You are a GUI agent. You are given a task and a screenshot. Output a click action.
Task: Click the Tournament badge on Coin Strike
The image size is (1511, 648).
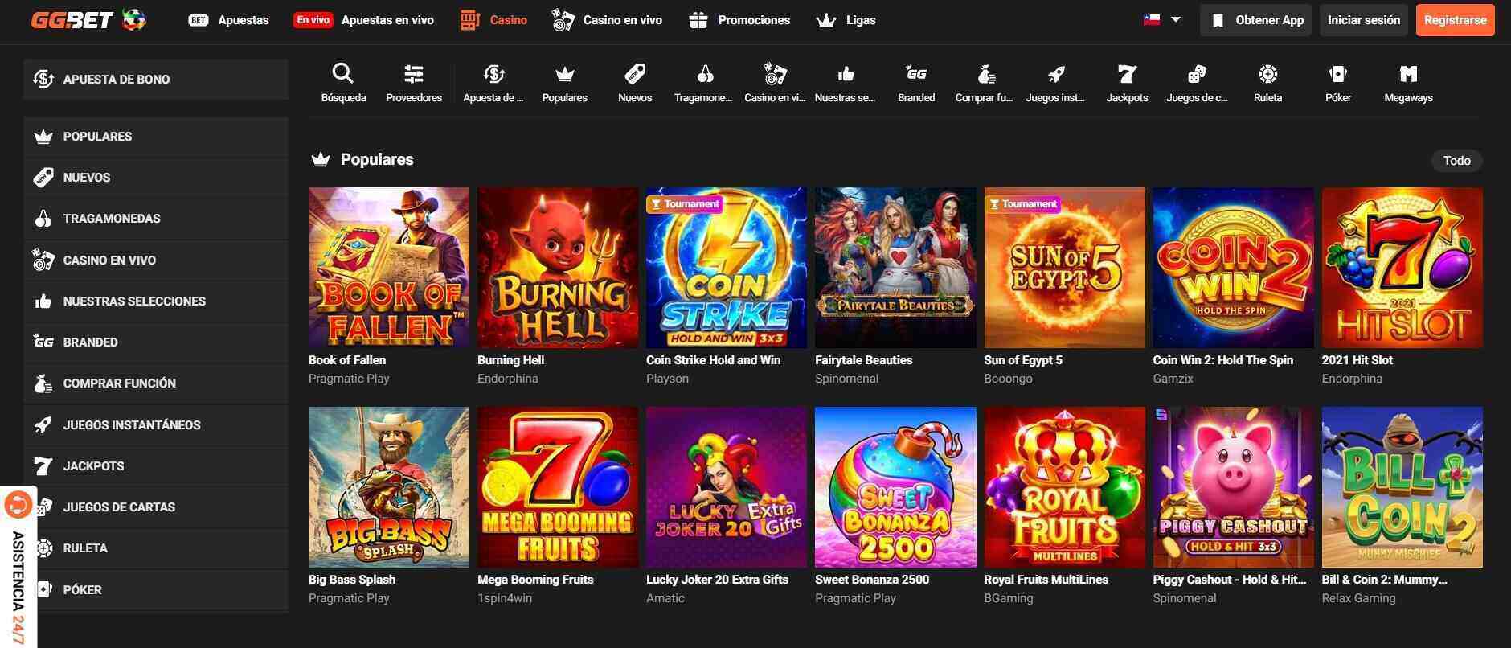coord(685,204)
